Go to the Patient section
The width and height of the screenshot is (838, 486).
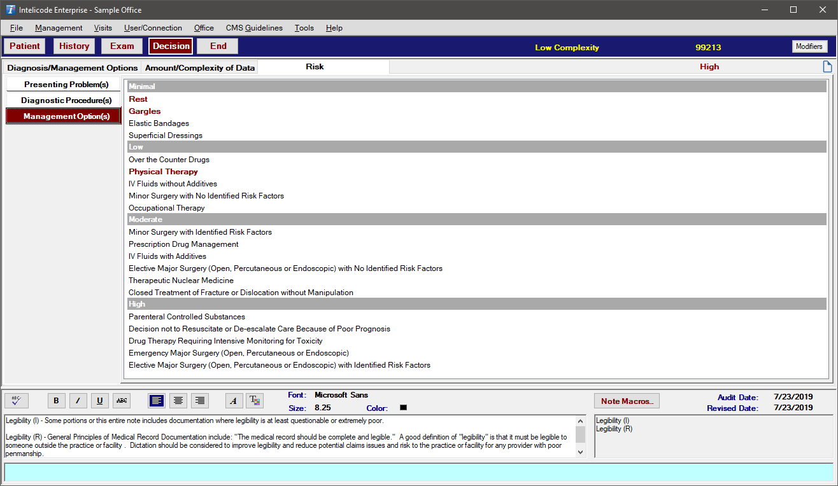[25, 46]
